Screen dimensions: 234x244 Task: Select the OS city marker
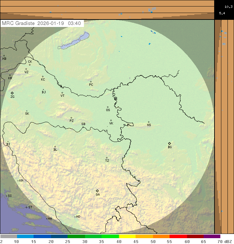point(108,107)
